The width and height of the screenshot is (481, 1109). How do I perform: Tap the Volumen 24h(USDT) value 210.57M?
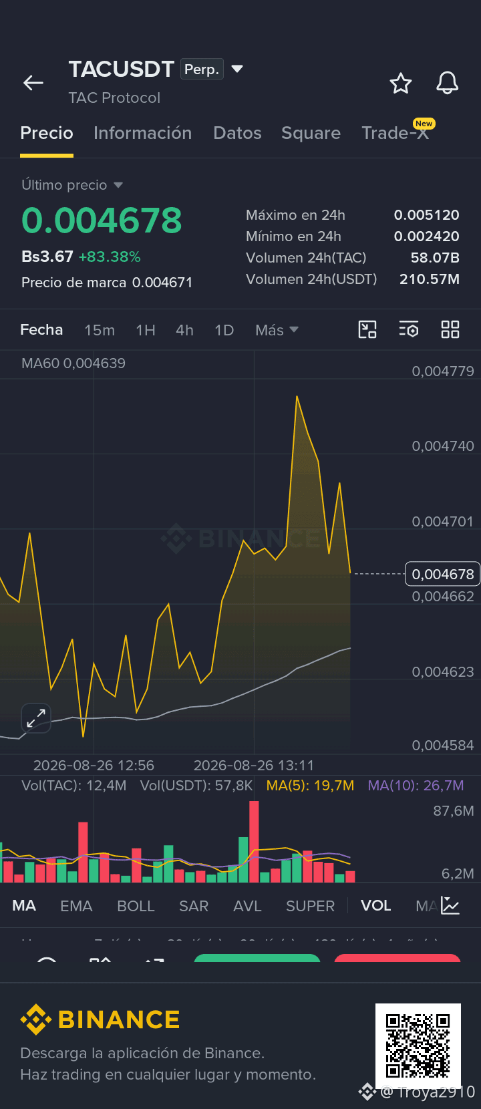coord(430,279)
